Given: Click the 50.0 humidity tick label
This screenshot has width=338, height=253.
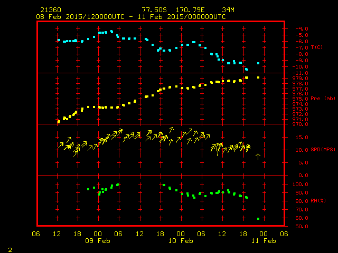Looking at the screenshot, I should 302,226.
